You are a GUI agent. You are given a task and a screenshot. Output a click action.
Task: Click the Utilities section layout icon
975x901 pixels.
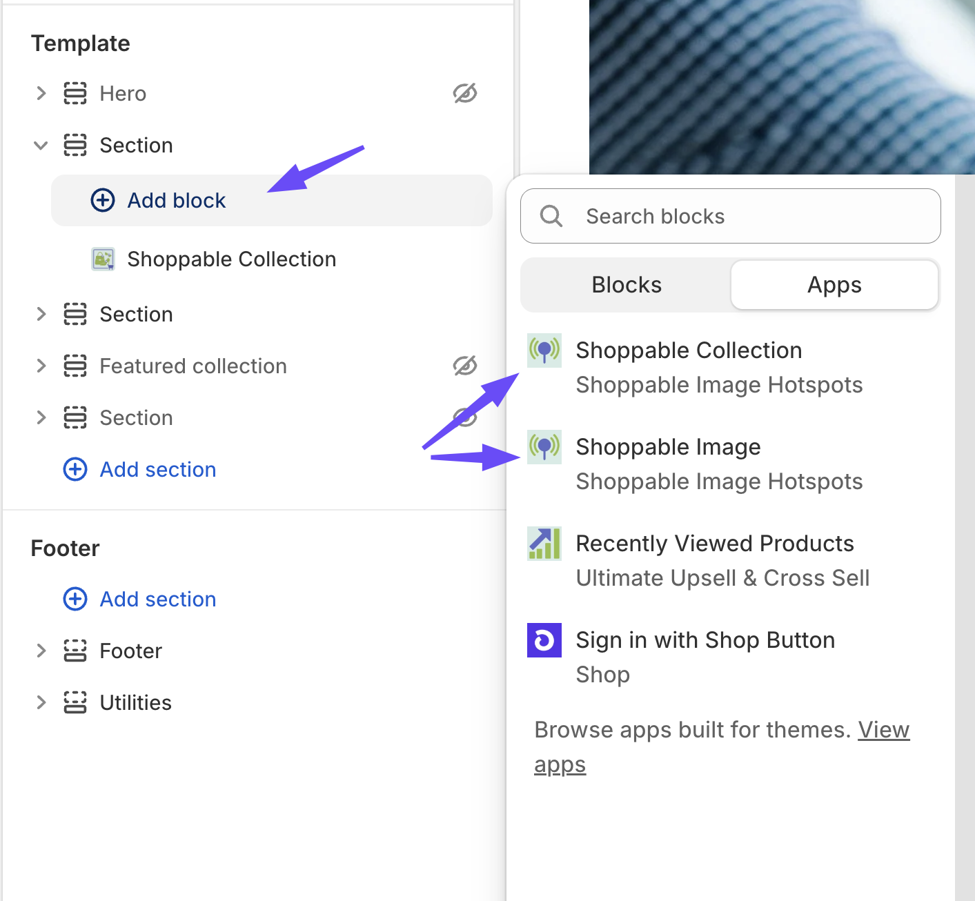point(75,702)
